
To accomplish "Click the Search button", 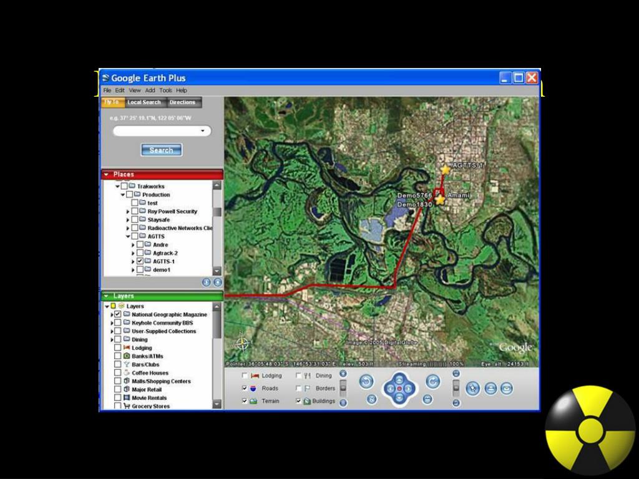I will click(162, 150).
